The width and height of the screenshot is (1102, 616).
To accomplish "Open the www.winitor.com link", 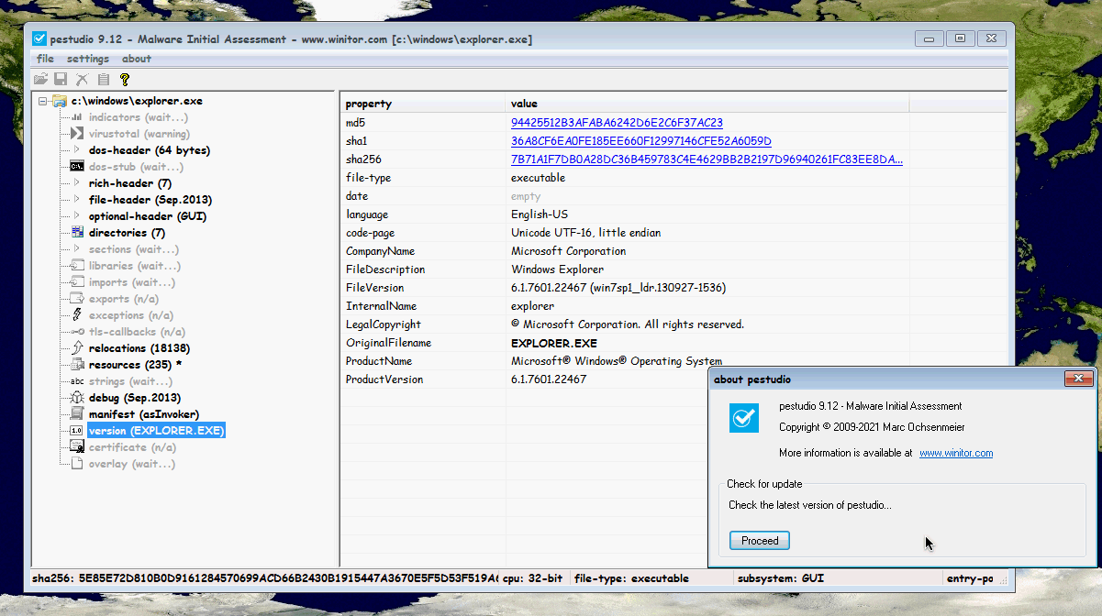I will [x=956, y=453].
